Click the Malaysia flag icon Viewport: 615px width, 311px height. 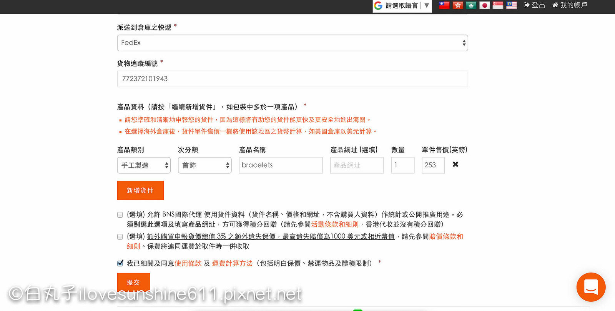click(x=512, y=5)
